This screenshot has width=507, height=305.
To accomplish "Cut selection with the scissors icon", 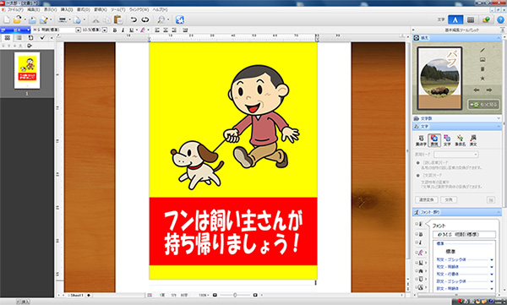I will pos(95,19).
